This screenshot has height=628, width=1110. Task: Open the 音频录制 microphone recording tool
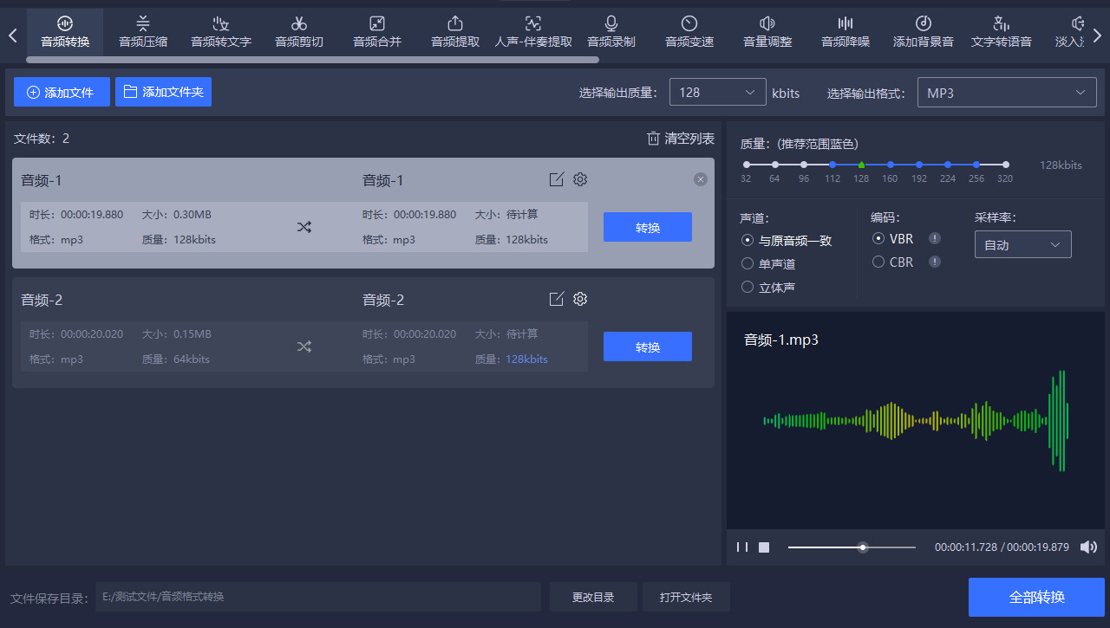pyautogui.click(x=611, y=31)
